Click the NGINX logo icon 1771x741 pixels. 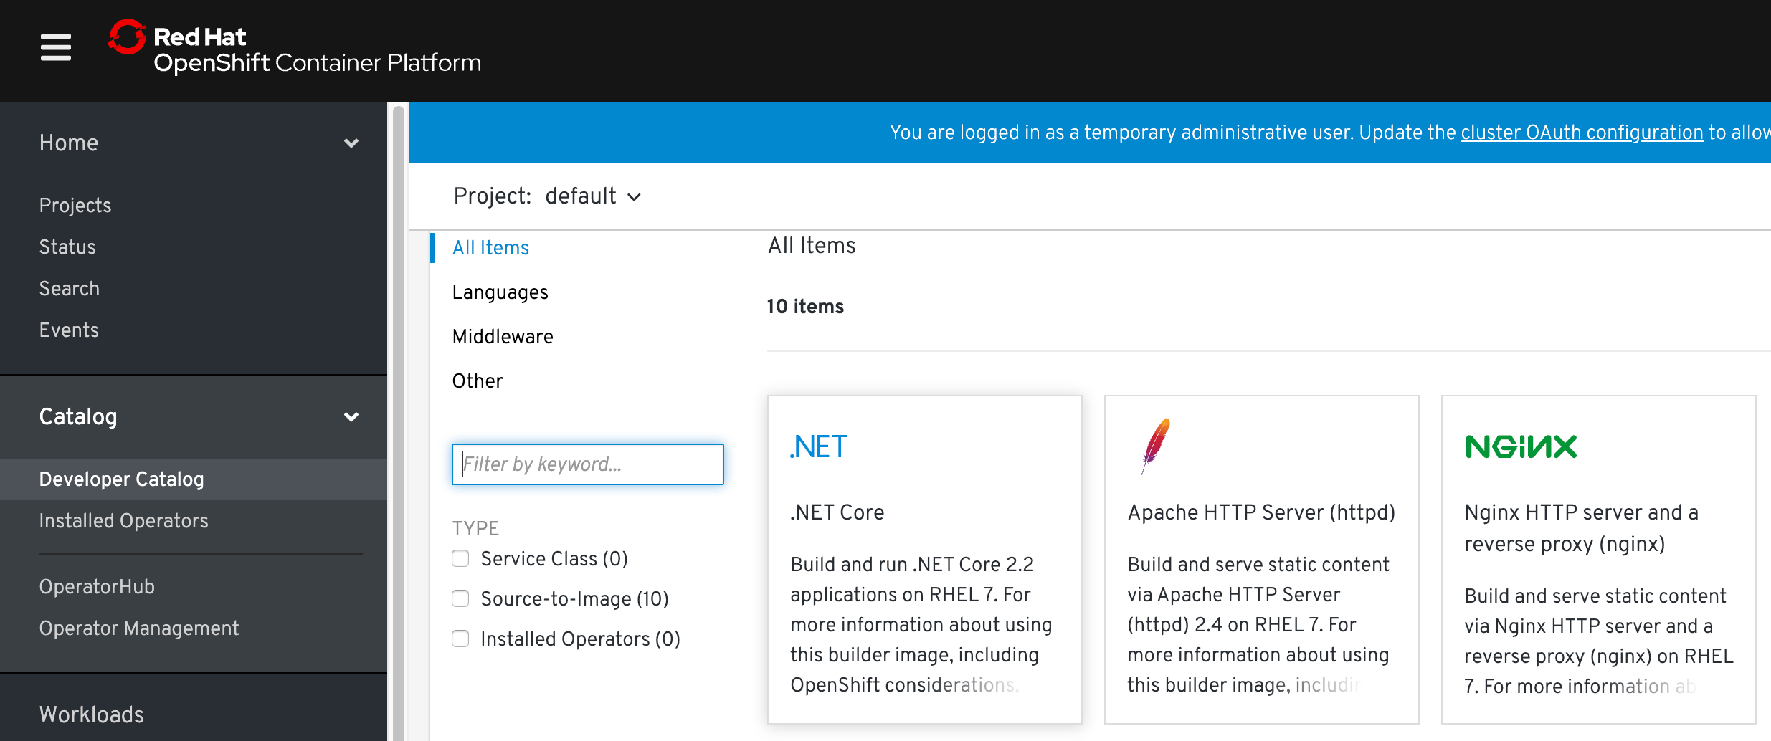tap(1520, 447)
